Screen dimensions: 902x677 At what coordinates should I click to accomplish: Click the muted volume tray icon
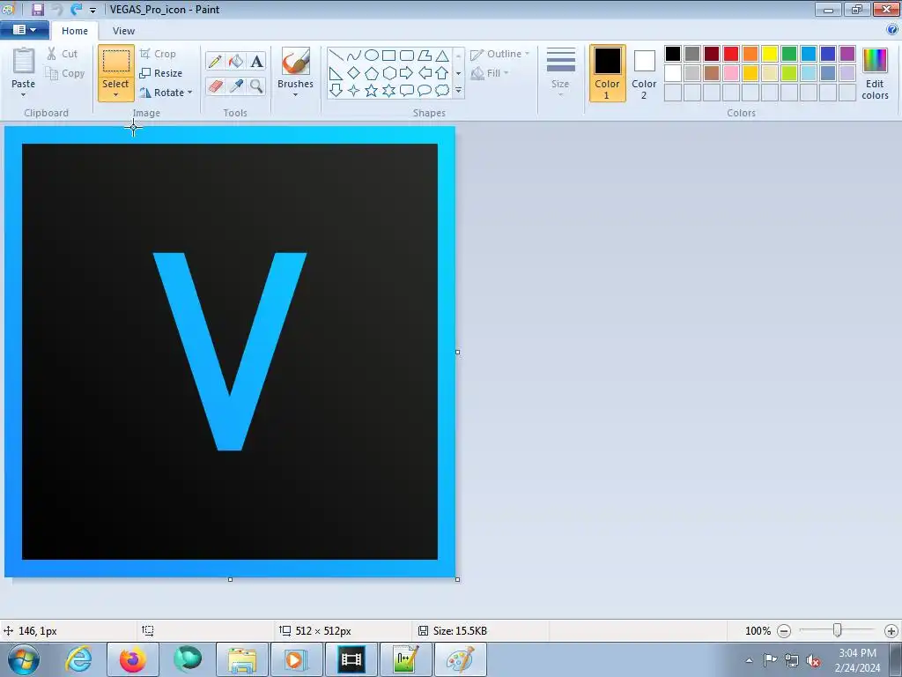pos(813,661)
